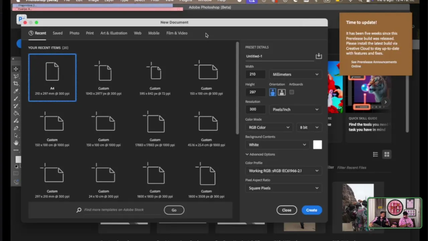
Task: Click the search magnifier icon for Adobe Stock
Action: tap(79, 210)
